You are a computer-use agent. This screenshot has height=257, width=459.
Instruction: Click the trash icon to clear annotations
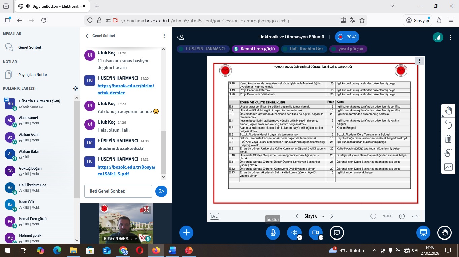tap(448, 139)
